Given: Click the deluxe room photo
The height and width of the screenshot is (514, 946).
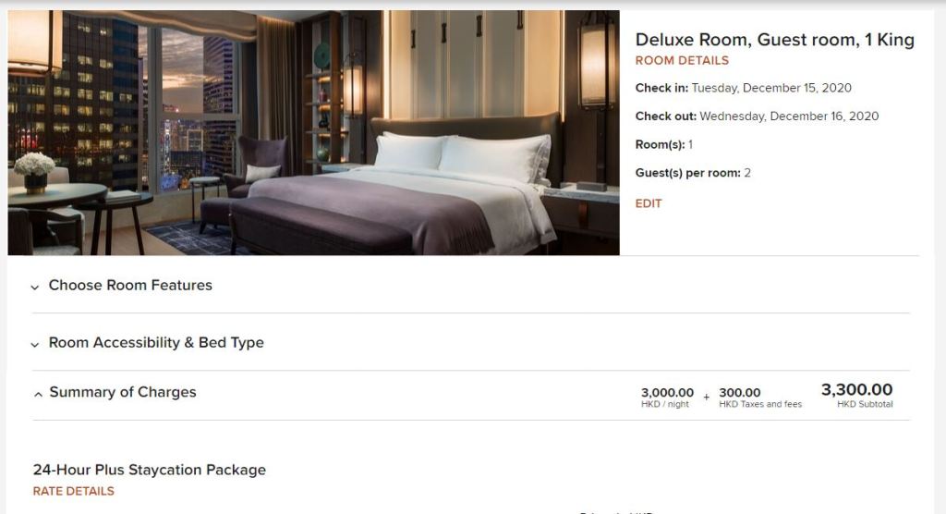Looking at the screenshot, I should (x=314, y=133).
